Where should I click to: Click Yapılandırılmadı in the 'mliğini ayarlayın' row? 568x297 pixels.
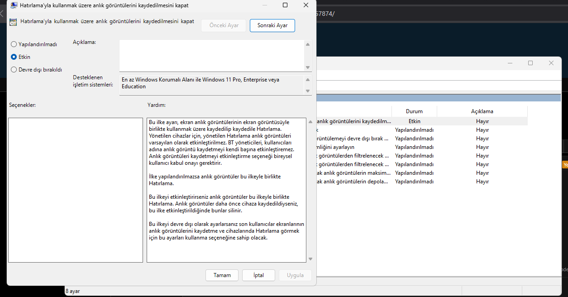[x=414, y=147]
